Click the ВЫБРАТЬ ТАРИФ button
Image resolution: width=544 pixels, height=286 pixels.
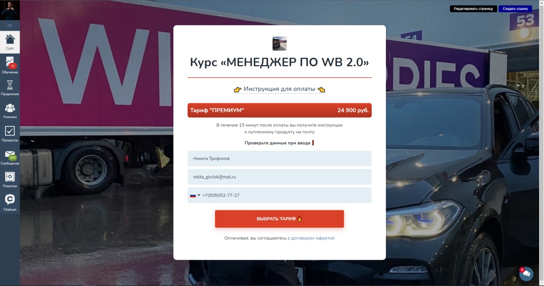(x=279, y=219)
